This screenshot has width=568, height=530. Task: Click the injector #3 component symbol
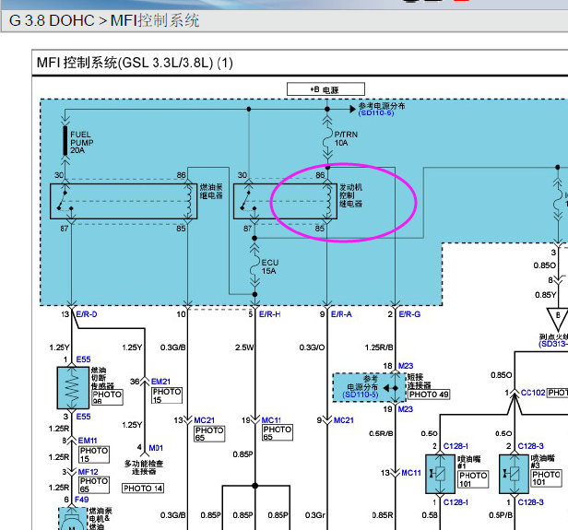(x=514, y=474)
